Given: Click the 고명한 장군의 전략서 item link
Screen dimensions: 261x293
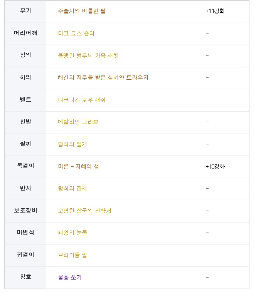Looking at the screenshot, I should pos(85,211).
